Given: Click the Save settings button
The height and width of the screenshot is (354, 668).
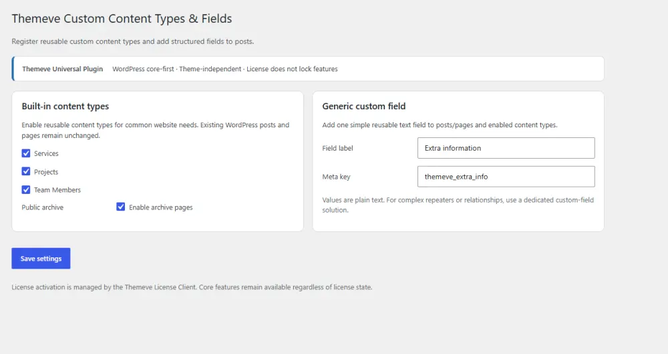Looking at the screenshot, I should (x=41, y=259).
